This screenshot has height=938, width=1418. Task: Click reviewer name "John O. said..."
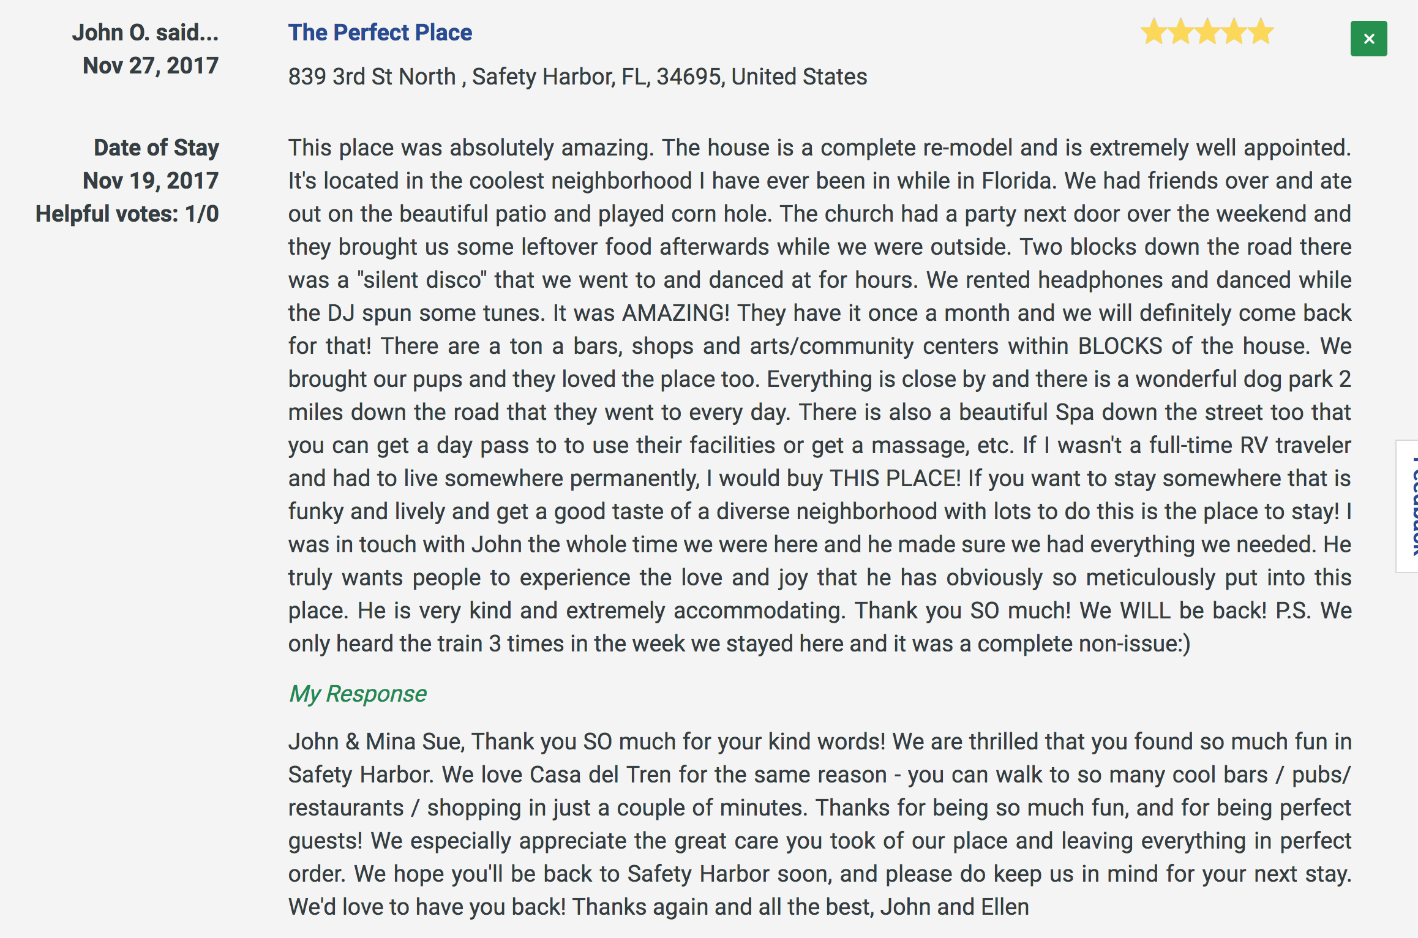[145, 32]
